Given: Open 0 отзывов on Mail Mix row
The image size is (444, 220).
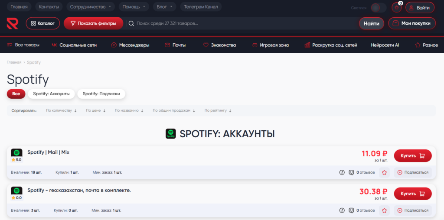Looking at the screenshot, I should coord(366,172).
